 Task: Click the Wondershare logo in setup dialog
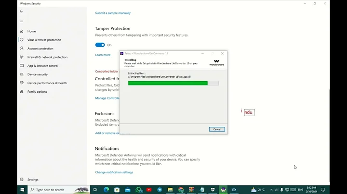(x=216, y=62)
